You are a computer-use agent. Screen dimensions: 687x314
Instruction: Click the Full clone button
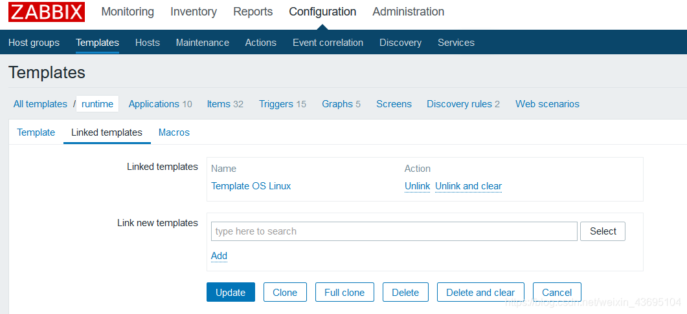pos(344,292)
